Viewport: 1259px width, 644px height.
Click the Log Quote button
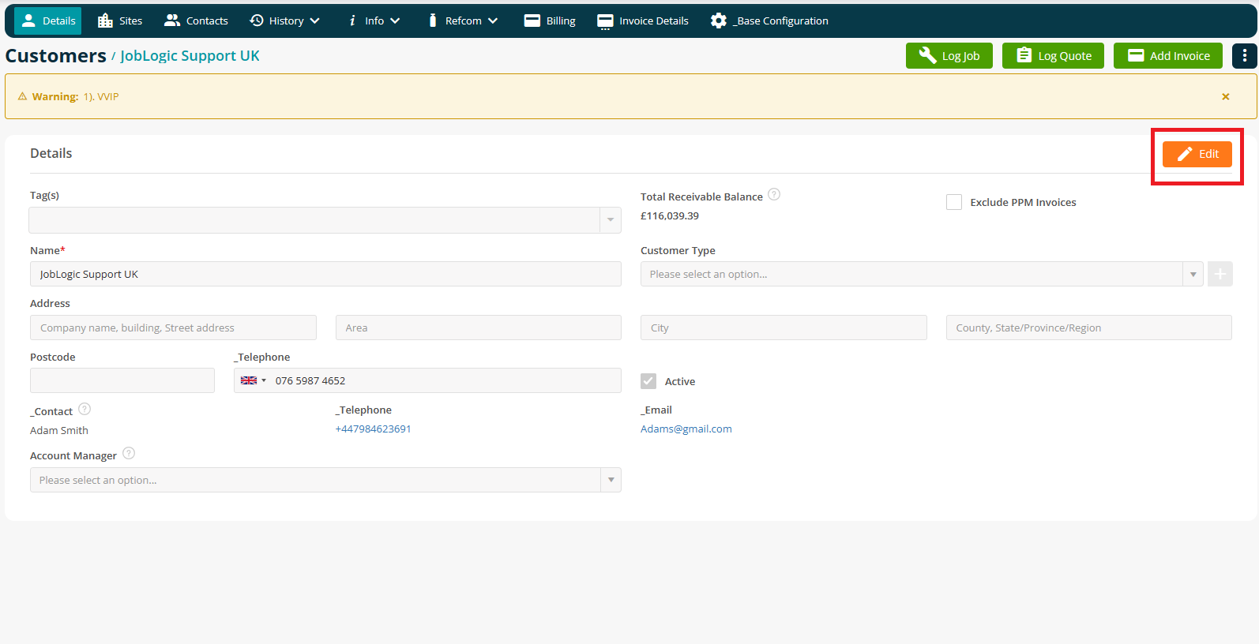[1053, 55]
